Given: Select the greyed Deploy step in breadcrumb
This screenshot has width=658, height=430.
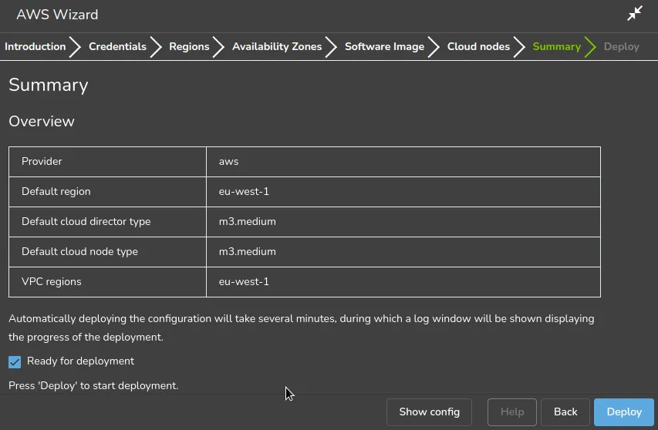Looking at the screenshot, I should pos(621,46).
